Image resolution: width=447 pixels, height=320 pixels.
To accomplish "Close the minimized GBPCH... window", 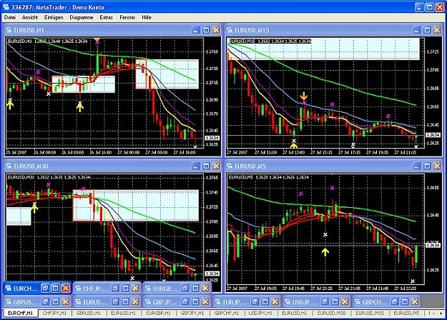I will coord(415,301).
